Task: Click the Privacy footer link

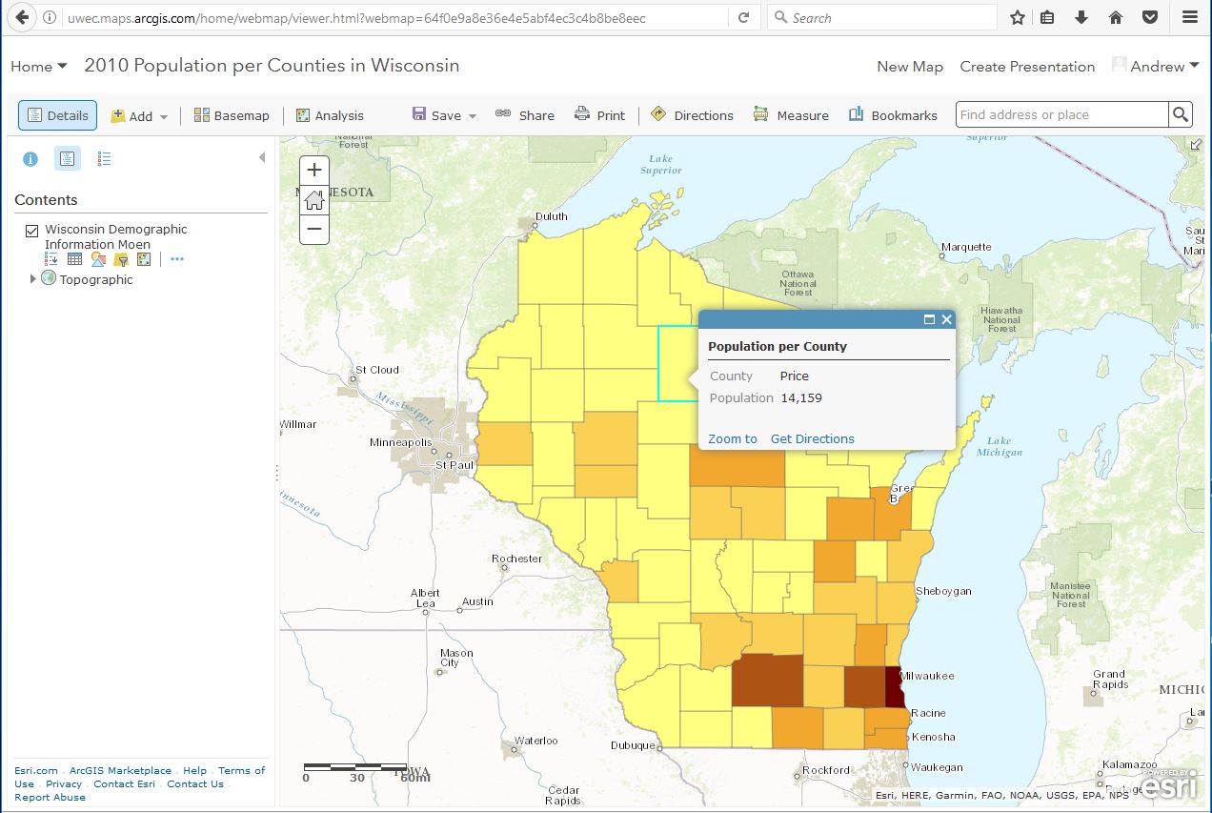Action: (x=64, y=783)
